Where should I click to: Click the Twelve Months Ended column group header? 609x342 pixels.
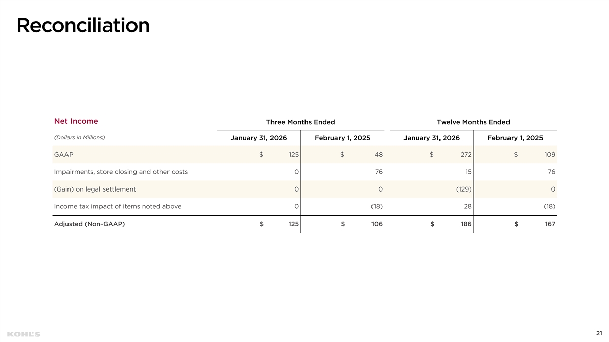(473, 122)
